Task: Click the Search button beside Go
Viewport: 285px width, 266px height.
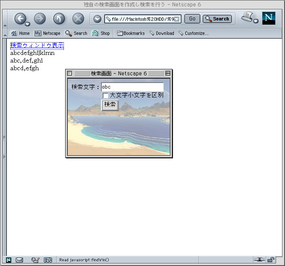Action: click(x=217, y=19)
